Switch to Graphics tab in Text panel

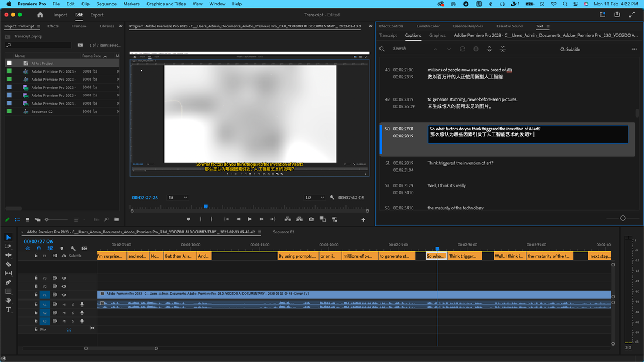click(437, 35)
